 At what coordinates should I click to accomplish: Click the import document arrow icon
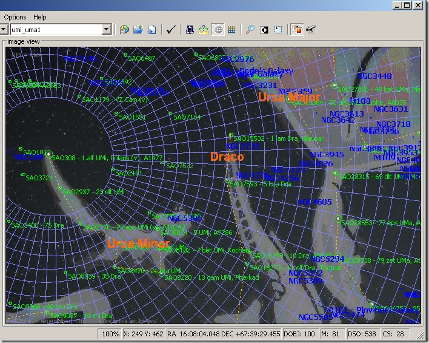pos(152,29)
